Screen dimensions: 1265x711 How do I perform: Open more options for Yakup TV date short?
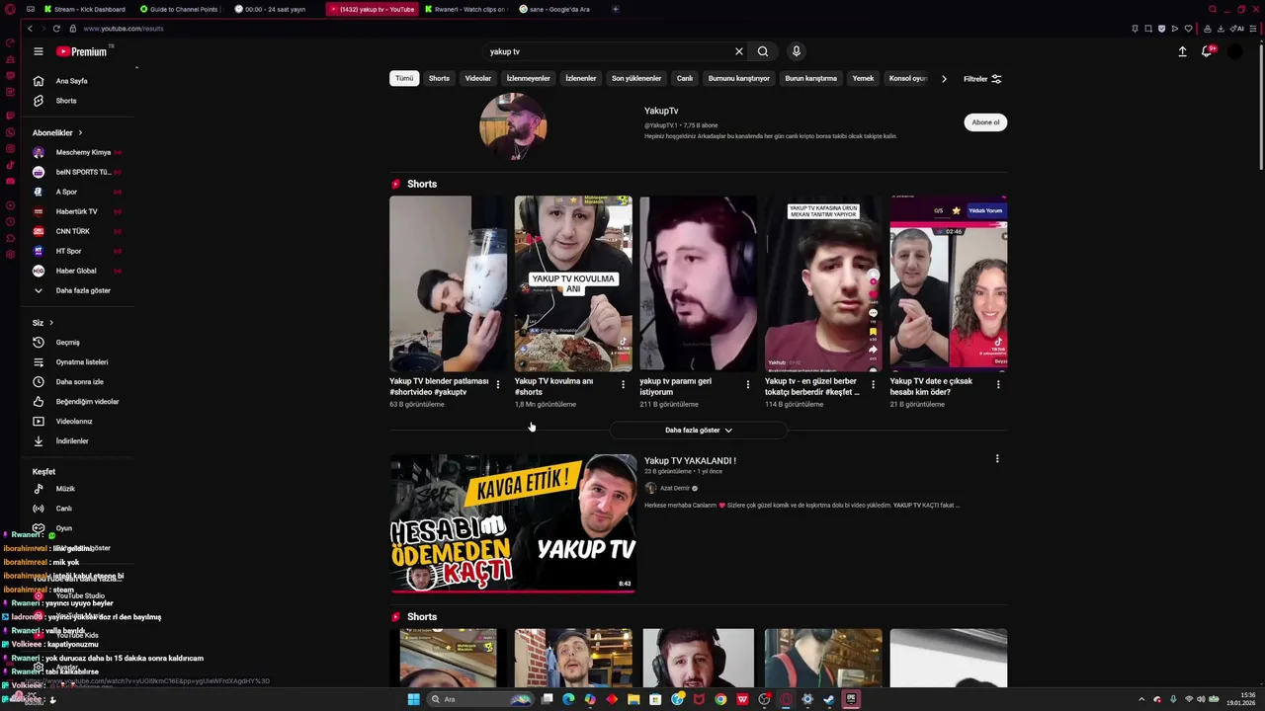(998, 384)
